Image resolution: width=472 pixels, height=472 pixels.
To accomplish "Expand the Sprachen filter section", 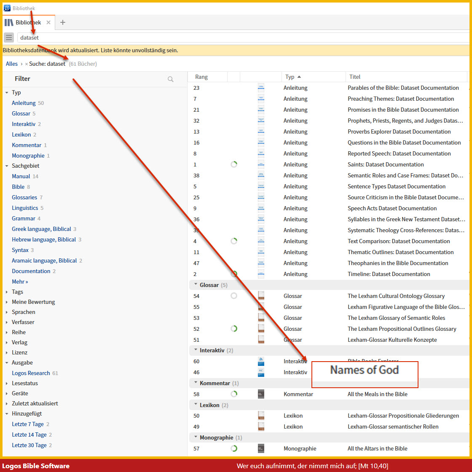I will [7, 312].
